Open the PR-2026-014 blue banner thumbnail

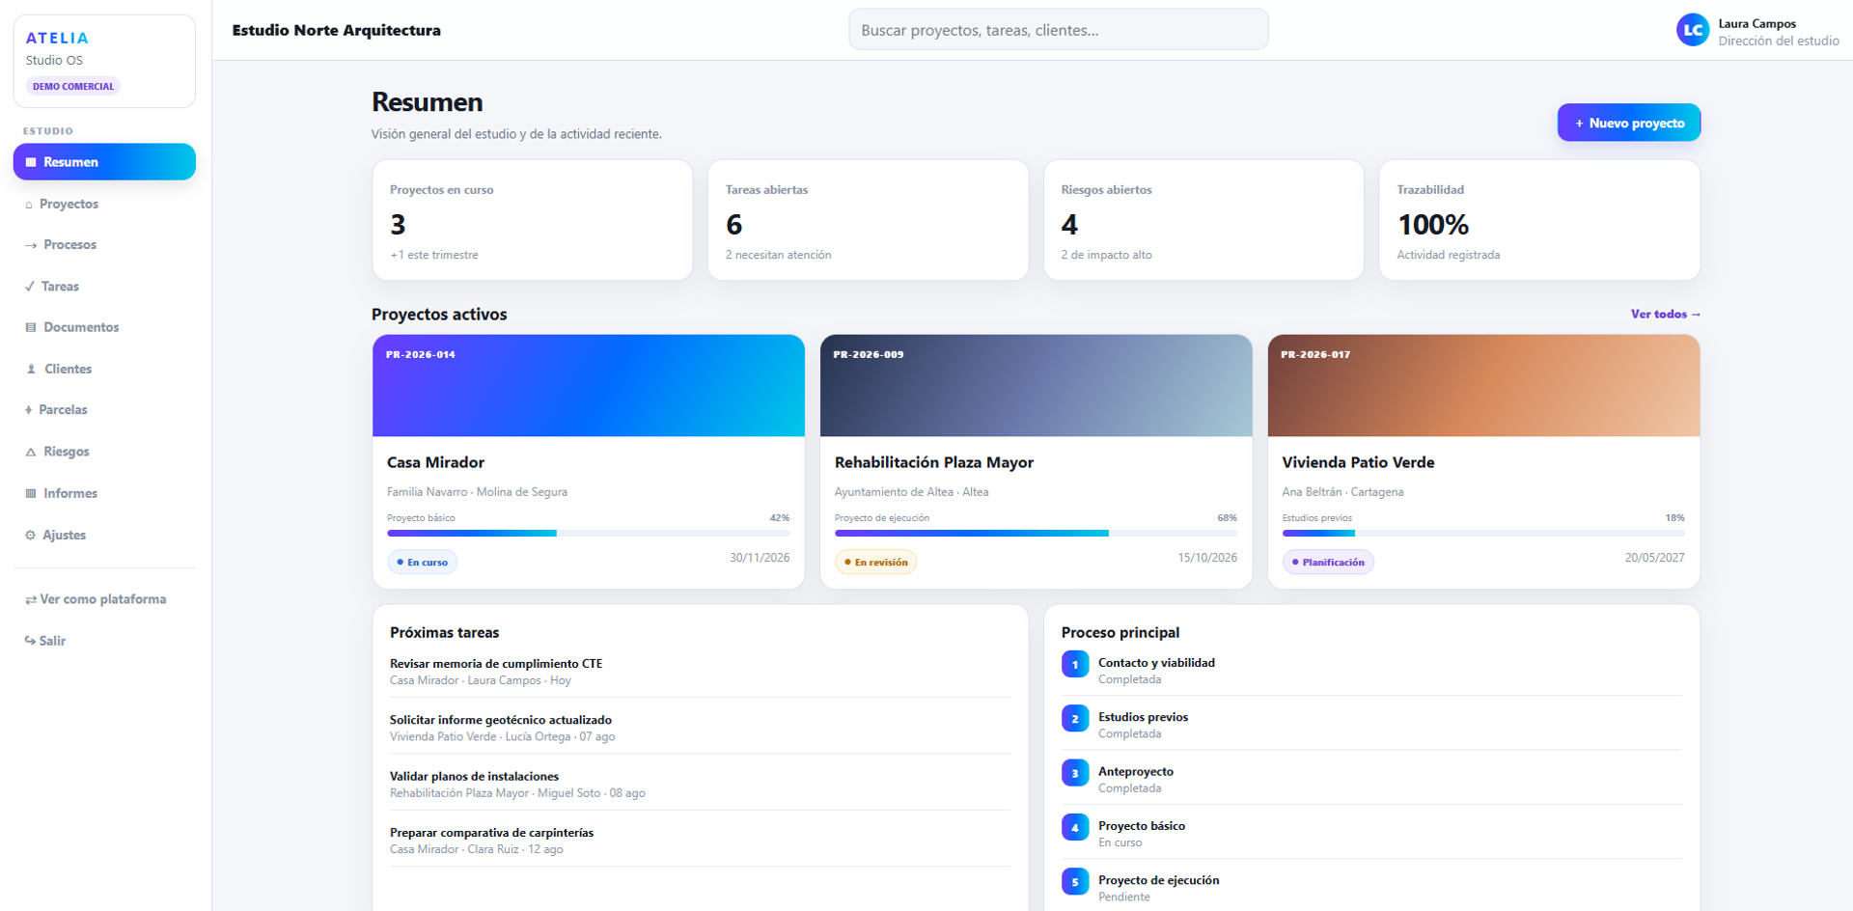click(589, 386)
